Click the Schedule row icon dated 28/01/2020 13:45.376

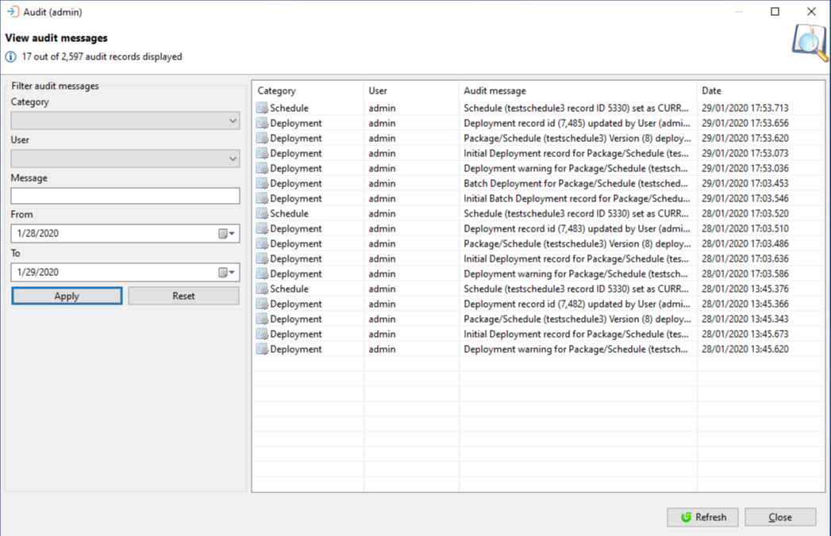(x=262, y=289)
